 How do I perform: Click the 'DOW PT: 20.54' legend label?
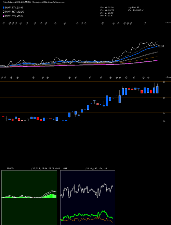[14, 16]
